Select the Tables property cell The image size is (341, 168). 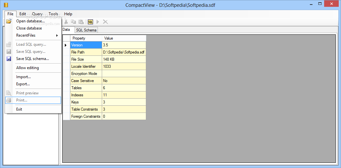(86, 88)
